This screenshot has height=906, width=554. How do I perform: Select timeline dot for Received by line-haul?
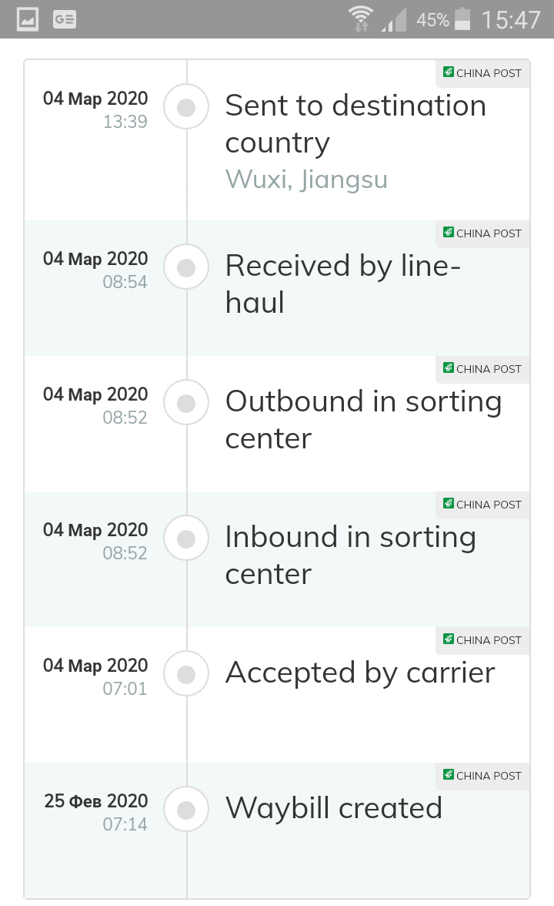[186, 267]
